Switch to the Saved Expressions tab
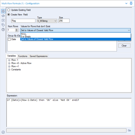 coord(38,56)
